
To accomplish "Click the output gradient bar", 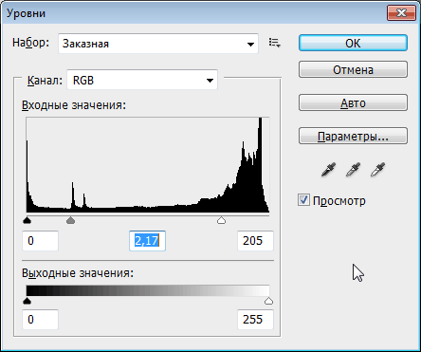I will [148, 290].
